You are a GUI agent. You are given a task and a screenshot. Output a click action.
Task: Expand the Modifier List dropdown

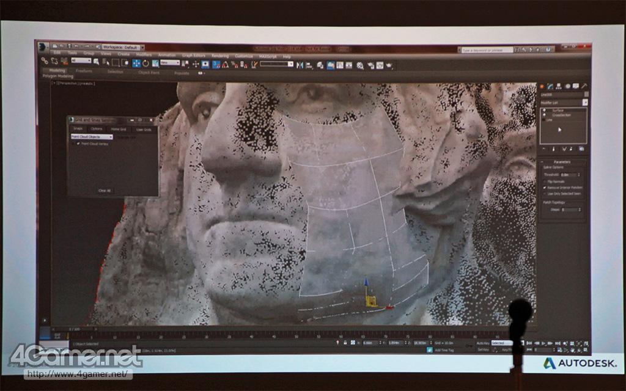click(x=585, y=103)
